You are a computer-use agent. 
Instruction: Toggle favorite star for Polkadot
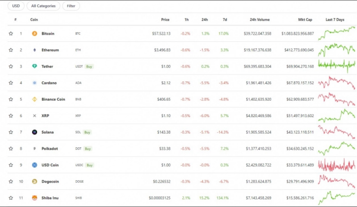coord(11,148)
